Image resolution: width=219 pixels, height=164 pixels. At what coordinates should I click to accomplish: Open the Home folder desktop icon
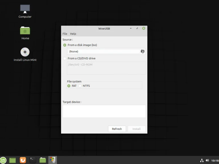(25, 30)
